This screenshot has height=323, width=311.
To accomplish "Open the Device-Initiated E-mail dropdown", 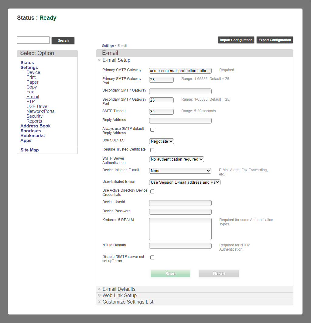I will pyautogui.click(x=180, y=171).
